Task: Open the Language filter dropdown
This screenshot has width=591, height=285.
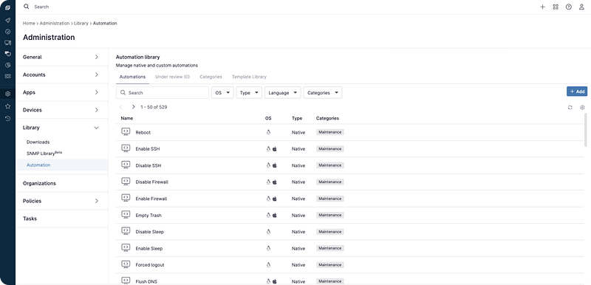Action: (x=283, y=92)
